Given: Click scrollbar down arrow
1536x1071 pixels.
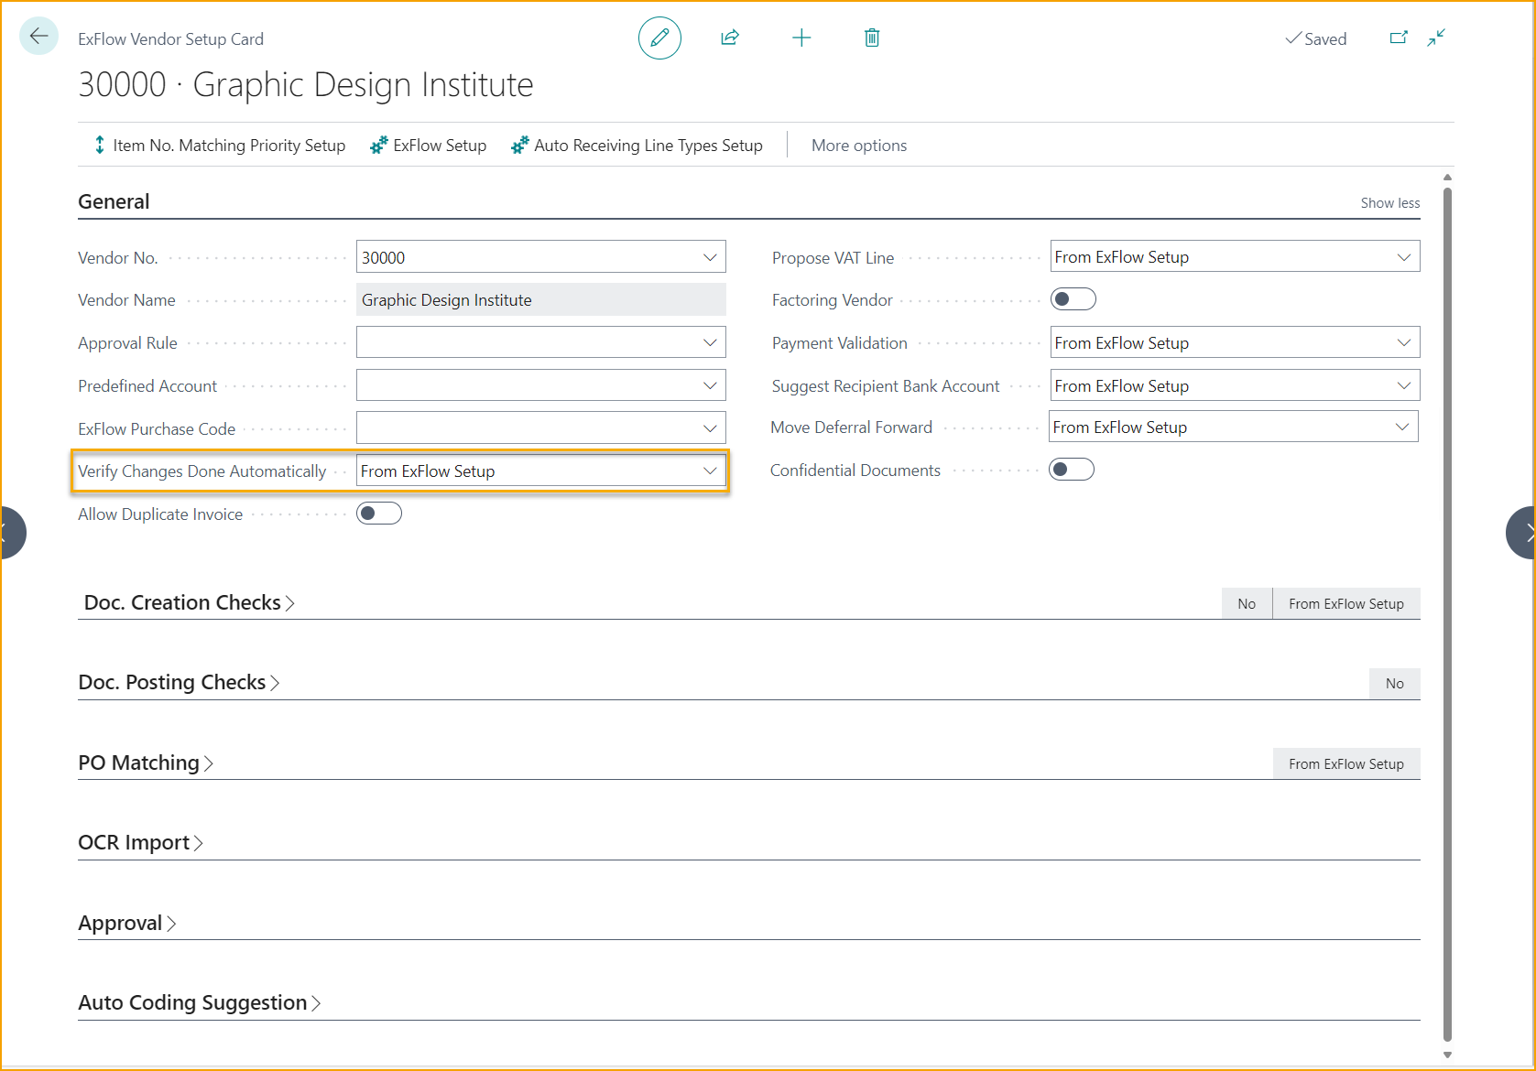Looking at the screenshot, I should click(1447, 1055).
